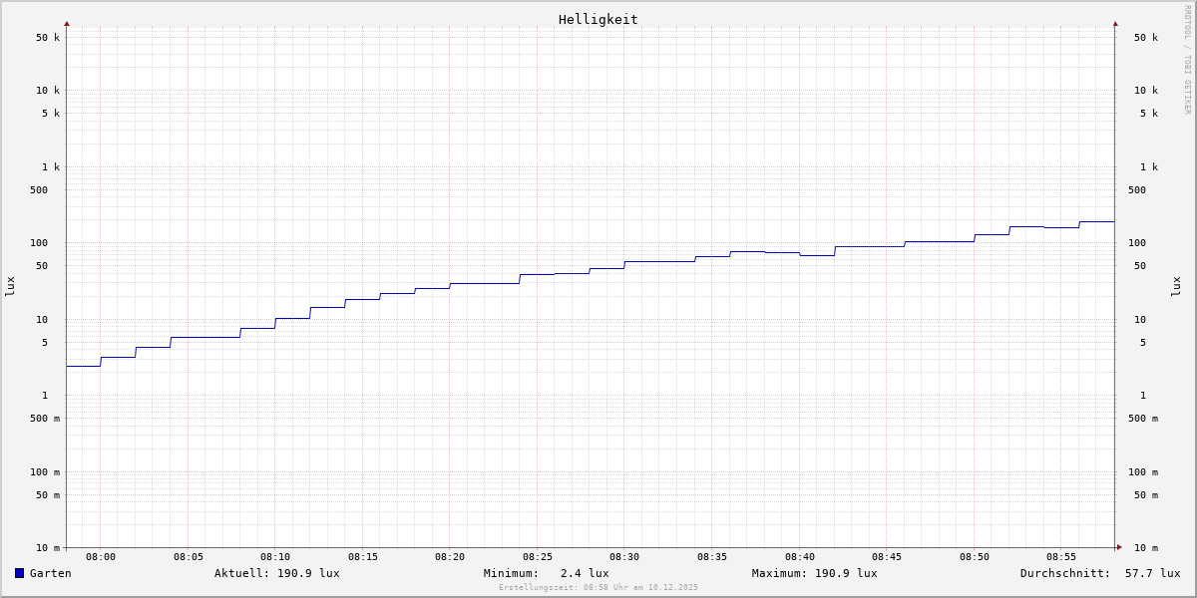This screenshot has height=598, width=1197.
Task: Click the Erstellungszeit timestamp text
Action: pos(598,587)
